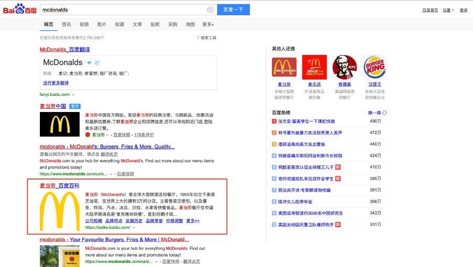Viewport: 473px width, 267px height.
Task: Click the 百度一下 search button
Action: [x=233, y=9]
